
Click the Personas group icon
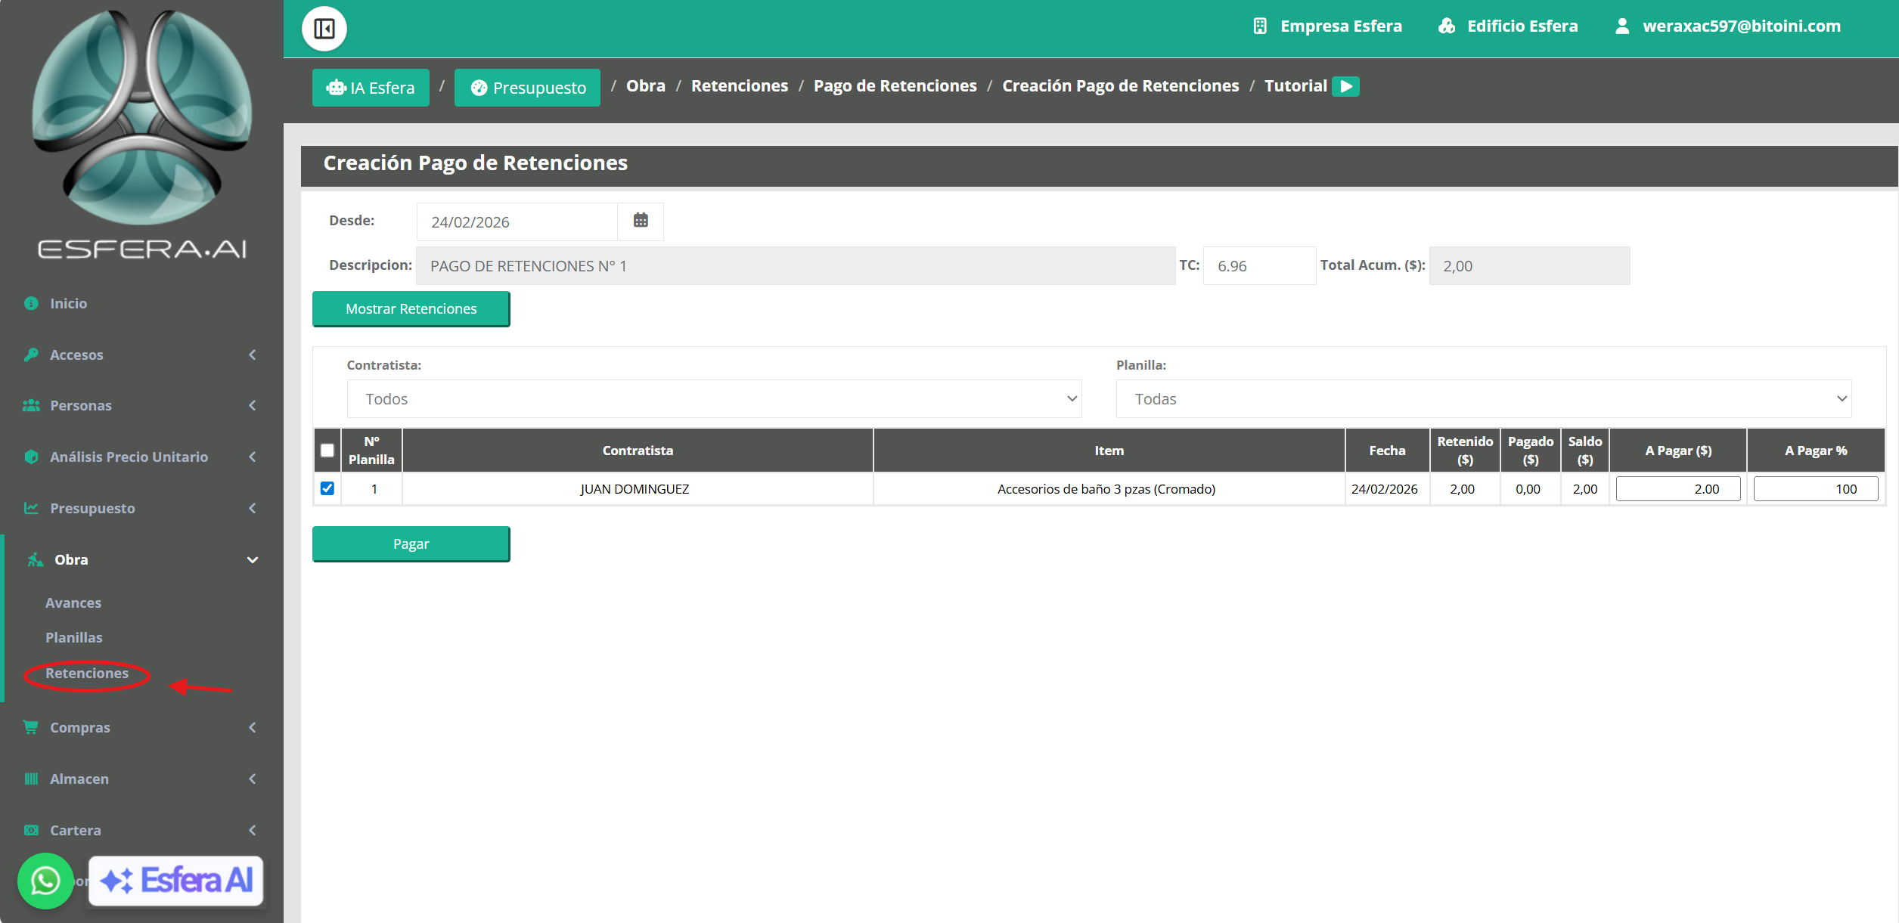[x=31, y=405]
